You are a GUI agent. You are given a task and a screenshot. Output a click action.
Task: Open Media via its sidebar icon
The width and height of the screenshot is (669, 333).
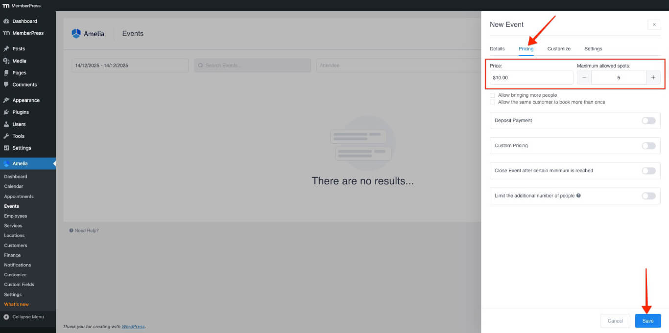point(6,61)
